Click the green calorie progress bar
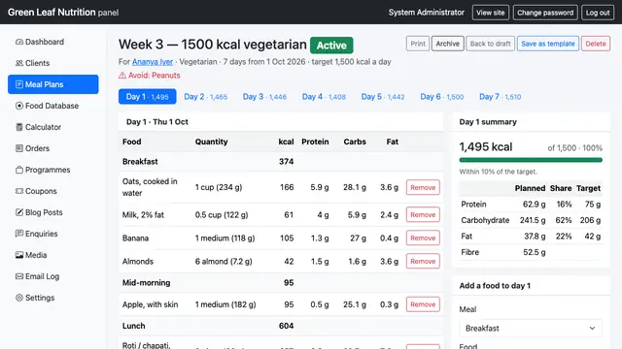Image resolution: width=622 pixels, height=349 pixels. [x=531, y=160]
